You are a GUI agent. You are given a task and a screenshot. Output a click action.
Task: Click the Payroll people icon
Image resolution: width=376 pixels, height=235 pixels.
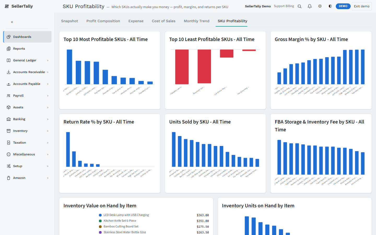point(9,96)
